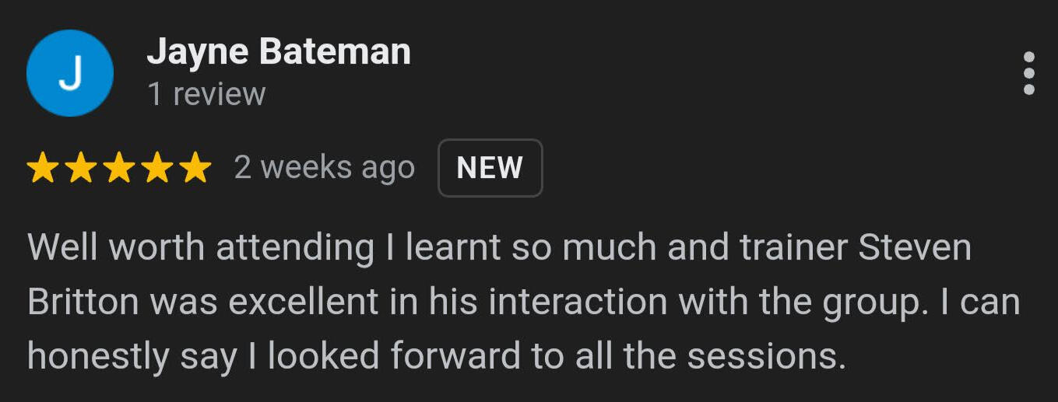This screenshot has width=1058, height=402.
Task: Open Jayne Bateman's reviewer profile
Action: [279, 52]
